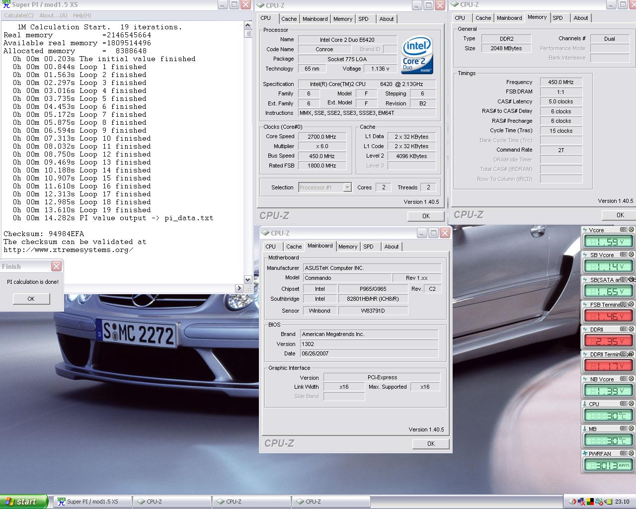Click the BIOS Date 06/26/2007 field
Image resolution: width=636 pixels, height=509 pixels.
pos(369,353)
